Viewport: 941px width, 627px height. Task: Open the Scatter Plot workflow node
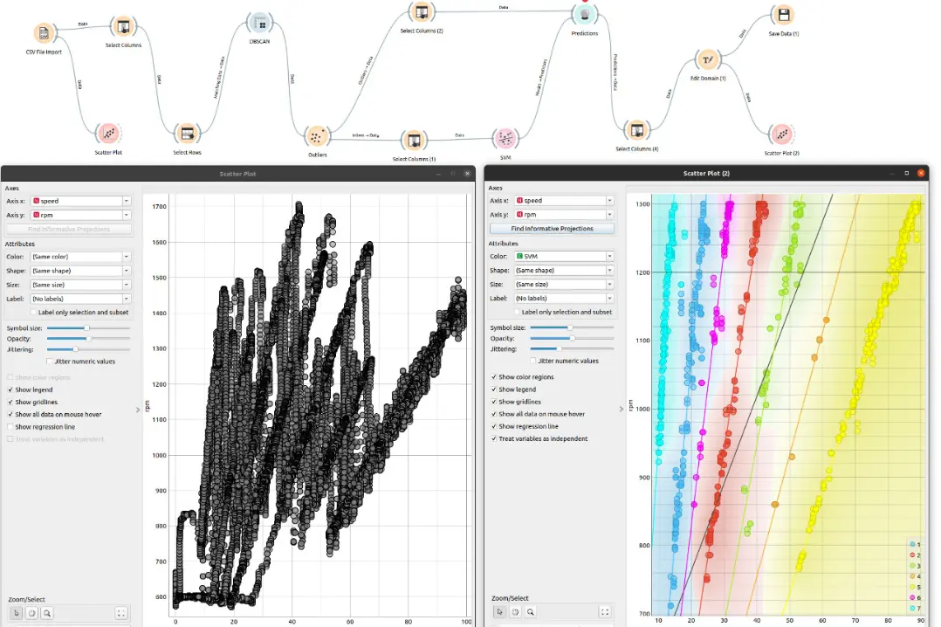(x=108, y=134)
